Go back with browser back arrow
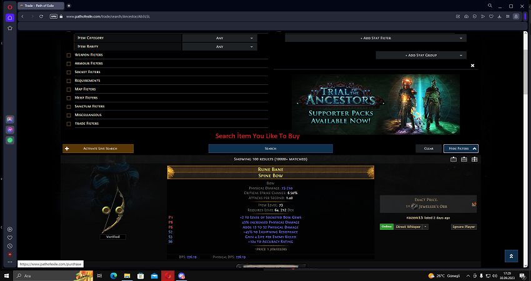 click(22, 16)
